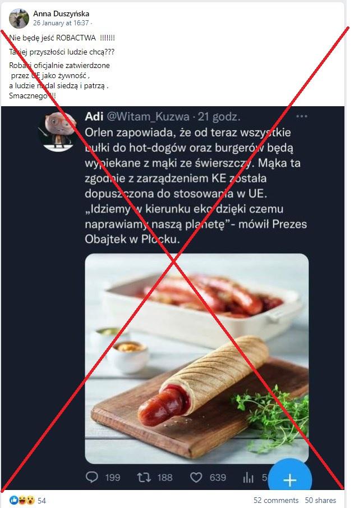Open Anna Duszyńska's profile name link
Screen dimensions: 359x508
coord(61,13)
